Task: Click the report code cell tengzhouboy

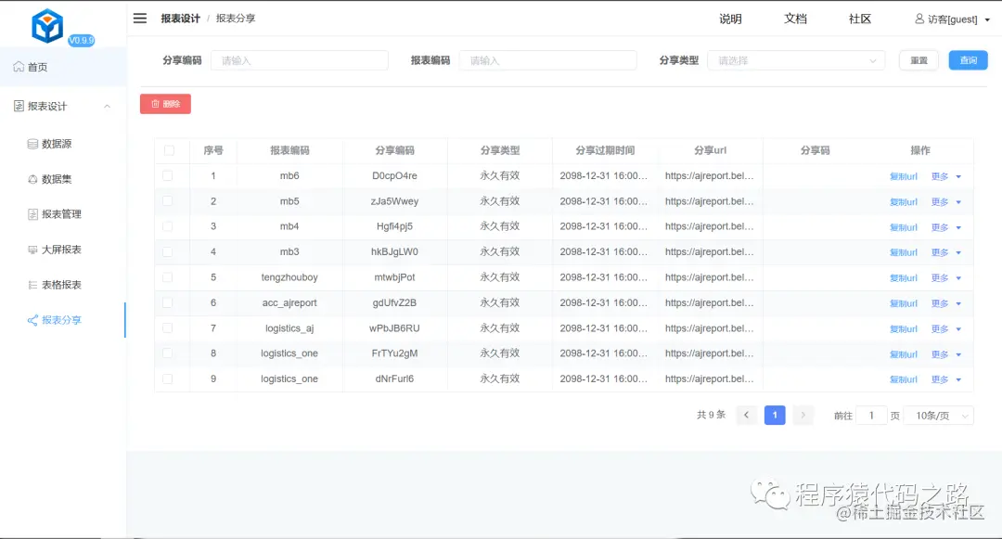Action: tap(289, 277)
